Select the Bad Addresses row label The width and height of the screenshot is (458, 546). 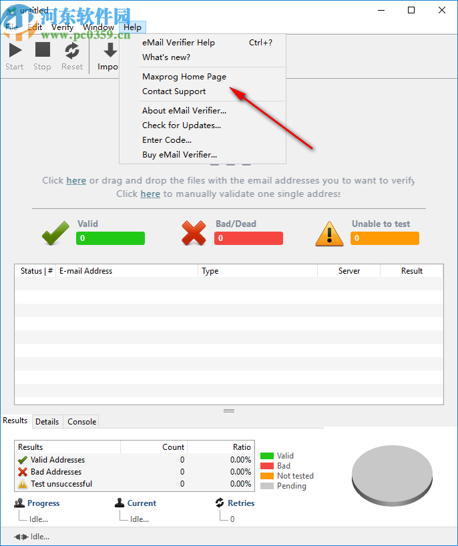56,472
